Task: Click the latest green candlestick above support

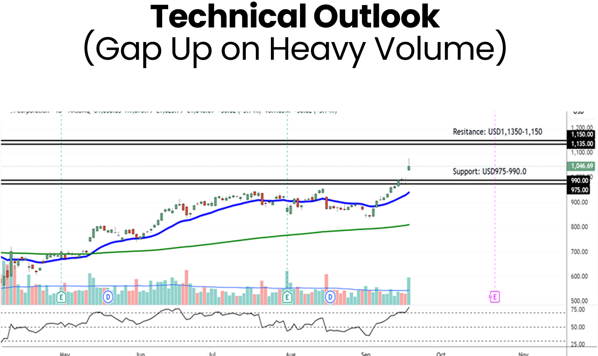Action: pyautogui.click(x=409, y=168)
